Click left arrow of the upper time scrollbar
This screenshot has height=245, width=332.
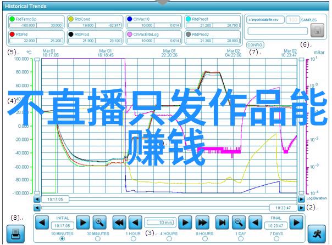37,199
